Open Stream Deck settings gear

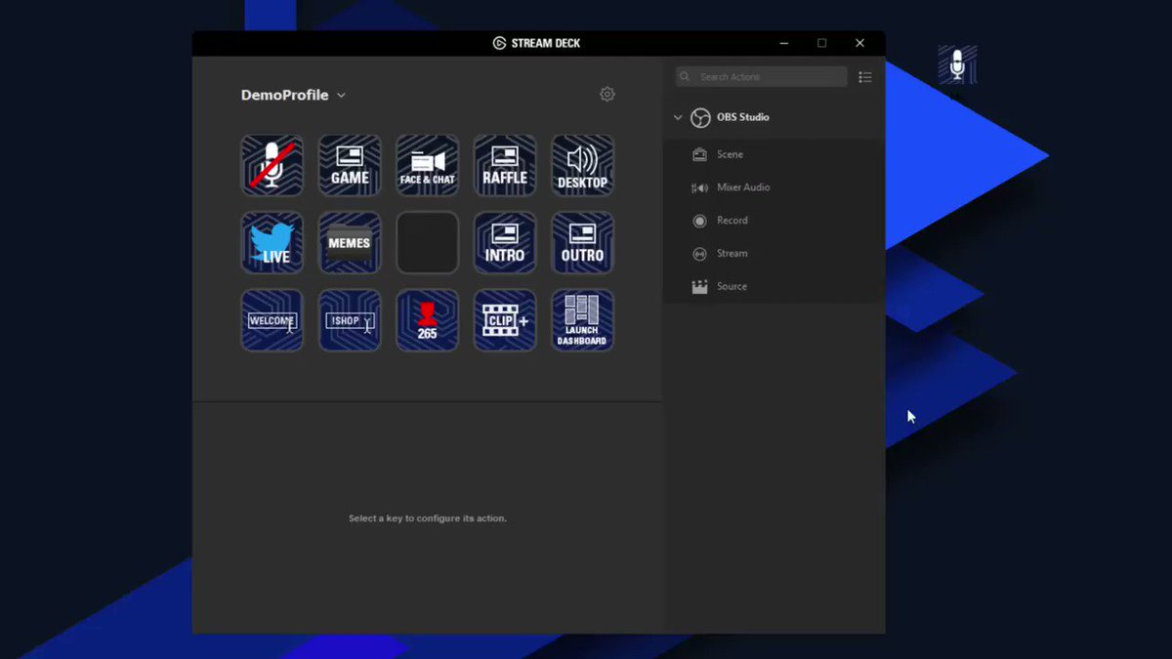[x=607, y=94]
